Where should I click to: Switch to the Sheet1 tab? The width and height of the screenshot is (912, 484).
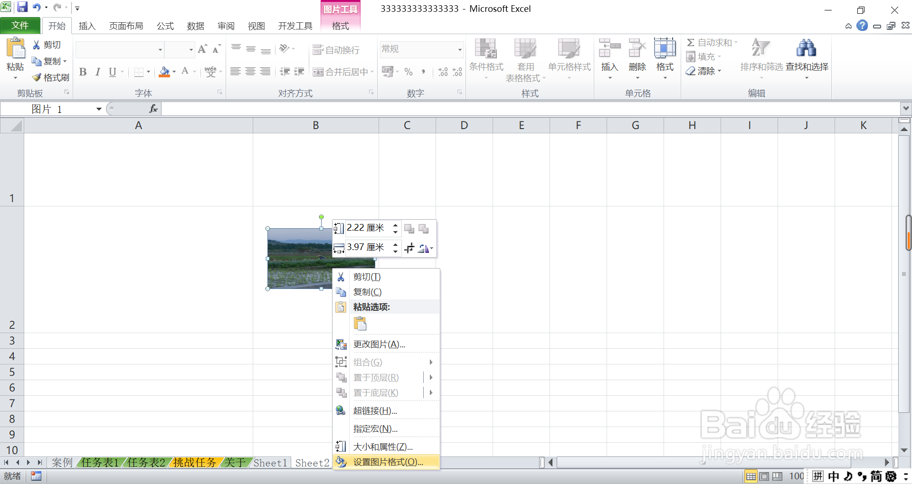(270, 463)
